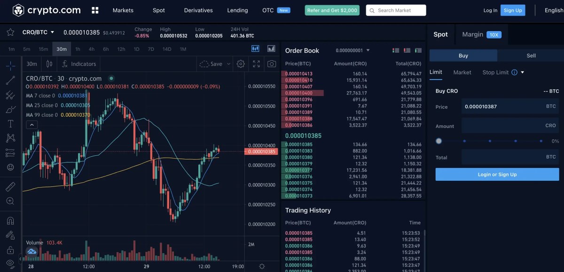564x272 pixels.
Task: Show both bids and asks in order book
Action: point(396,50)
